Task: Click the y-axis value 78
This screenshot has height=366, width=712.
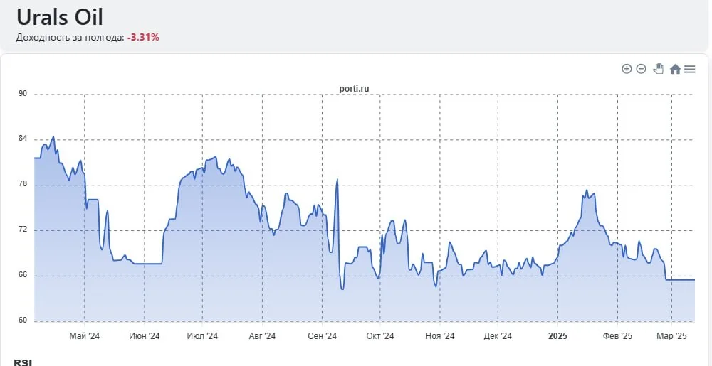Action: pos(23,184)
